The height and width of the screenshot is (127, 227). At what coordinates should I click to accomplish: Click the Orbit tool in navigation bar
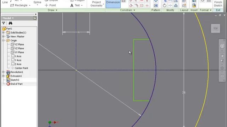pyautogui.click(x=222, y=68)
